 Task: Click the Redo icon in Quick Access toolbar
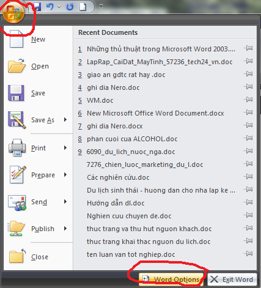click(x=70, y=7)
